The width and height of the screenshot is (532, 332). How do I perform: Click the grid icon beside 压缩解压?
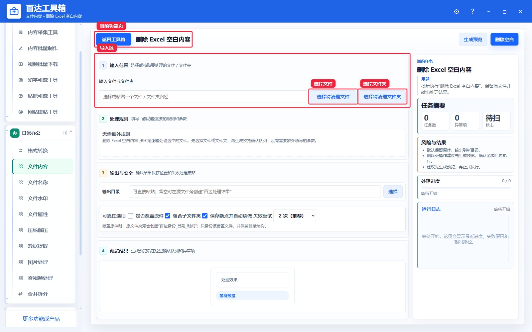point(21,230)
